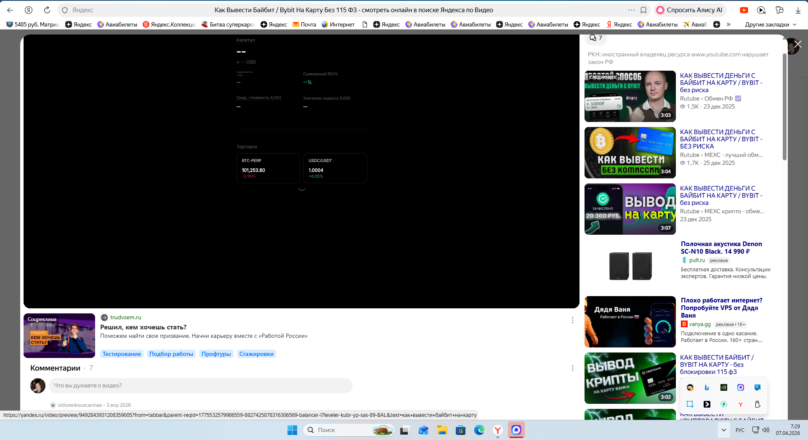Open the 23 дек 2025 Обмен РФ video title
The height and width of the screenshot is (440, 808).
point(721,83)
